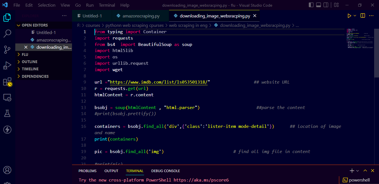This screenshot has height=184, width=379.
Task: Open the Search view icon
Action: point(7,34)
